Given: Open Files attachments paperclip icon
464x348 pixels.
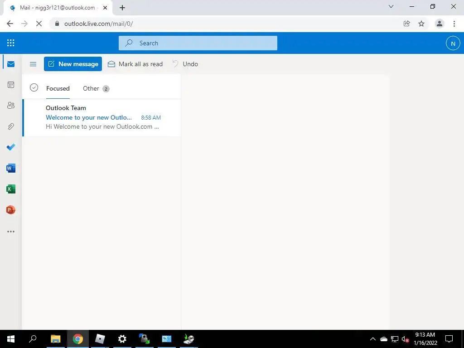Looking at the screenshot, I should click(11, 126).
